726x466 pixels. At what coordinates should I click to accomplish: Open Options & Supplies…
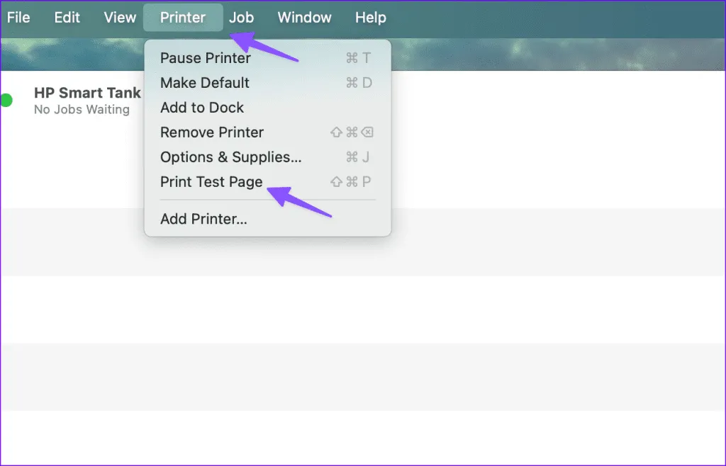coord(231,157)
